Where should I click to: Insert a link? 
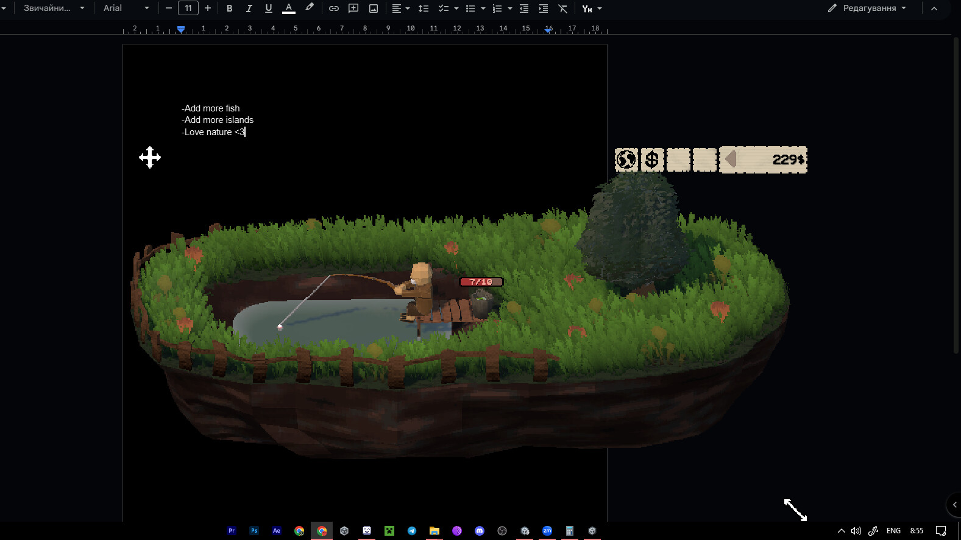(333, 9)
